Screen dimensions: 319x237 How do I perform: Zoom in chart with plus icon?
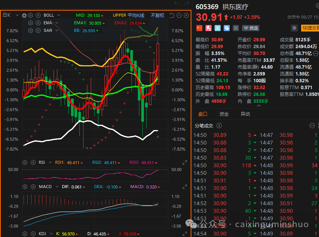point(186,16)
